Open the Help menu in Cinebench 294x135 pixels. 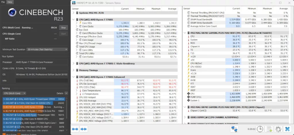(10, 2)
